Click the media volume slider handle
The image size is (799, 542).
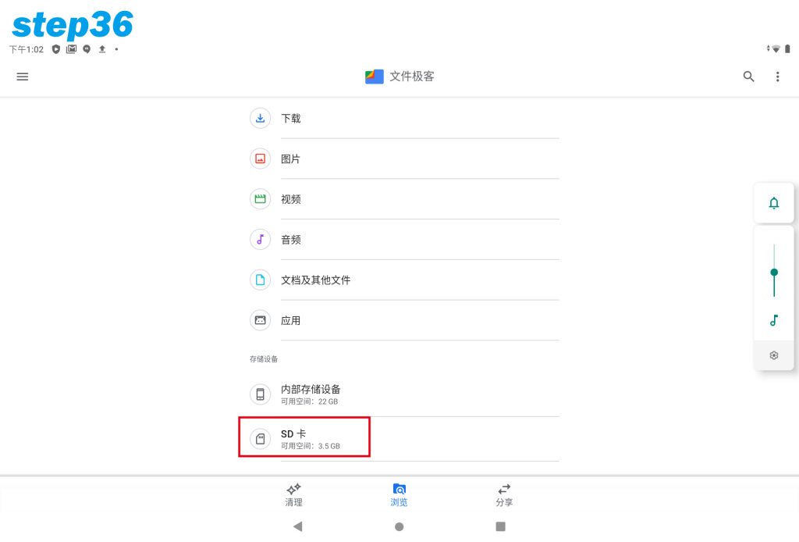pos(773,273)
